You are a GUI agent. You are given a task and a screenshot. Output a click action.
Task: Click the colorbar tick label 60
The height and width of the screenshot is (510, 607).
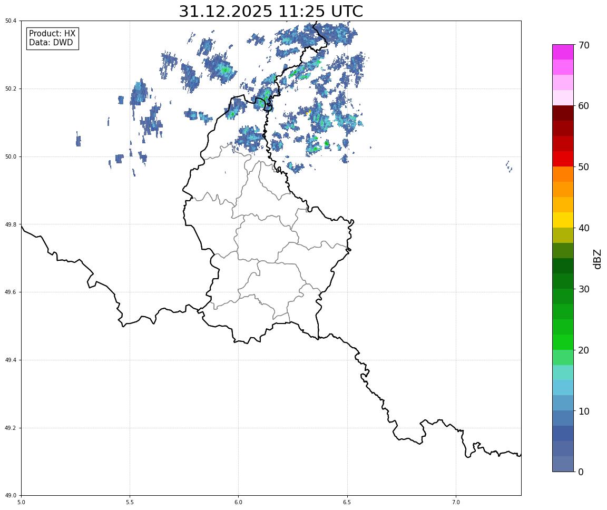tap(584, 106)
